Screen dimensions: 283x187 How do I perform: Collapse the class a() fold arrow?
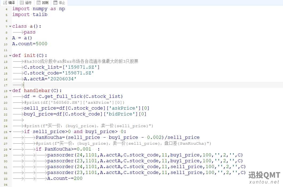[10, 27]
